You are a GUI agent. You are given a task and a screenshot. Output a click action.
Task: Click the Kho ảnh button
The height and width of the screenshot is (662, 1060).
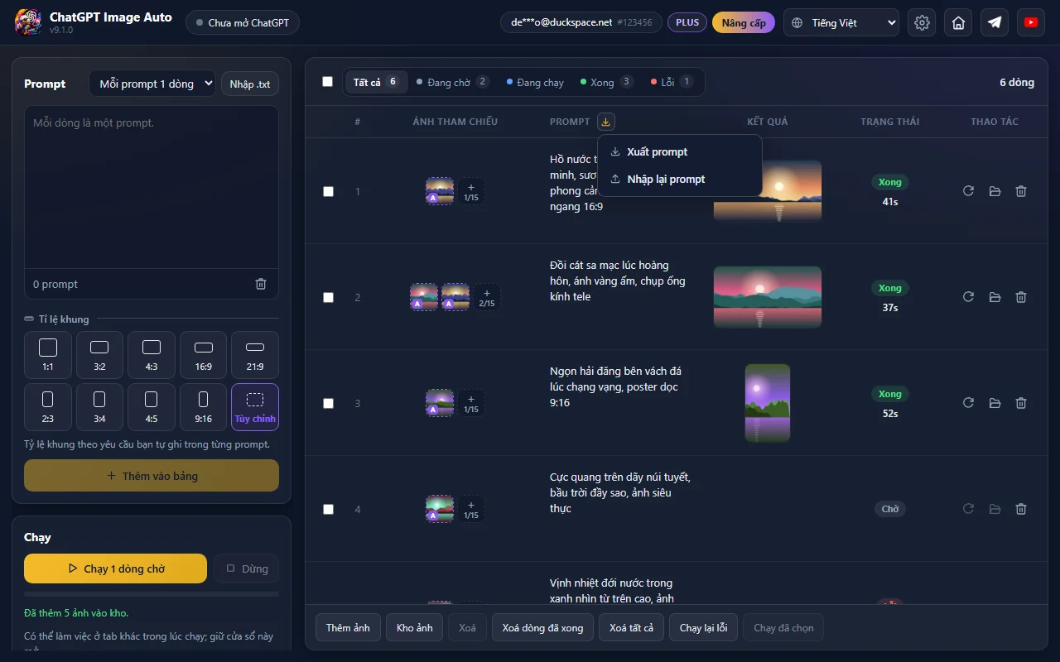point(414,627)
